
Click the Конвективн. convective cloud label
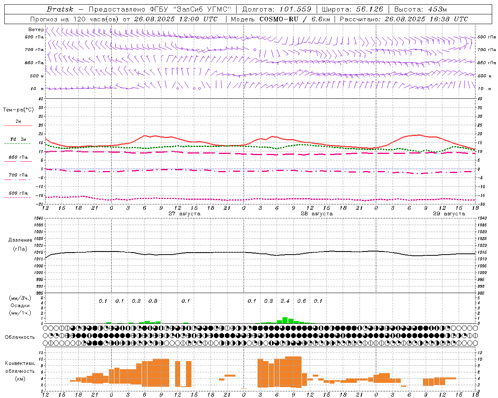tap(20, 363)
